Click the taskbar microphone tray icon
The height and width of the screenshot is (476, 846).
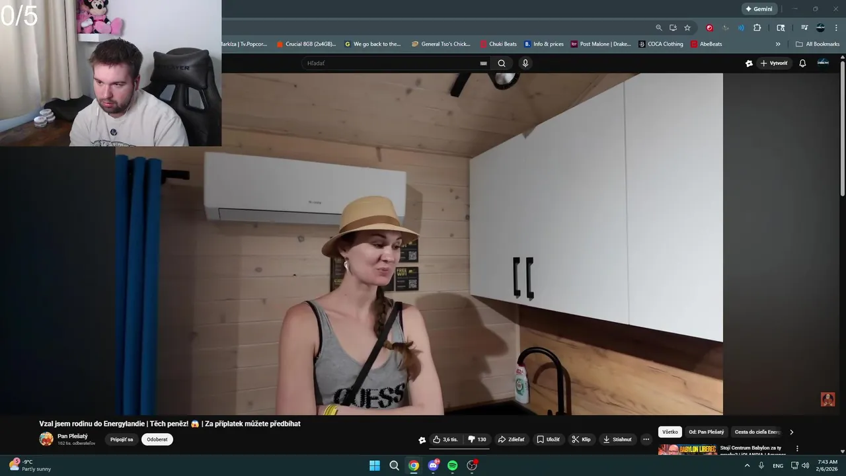[761, 465]
